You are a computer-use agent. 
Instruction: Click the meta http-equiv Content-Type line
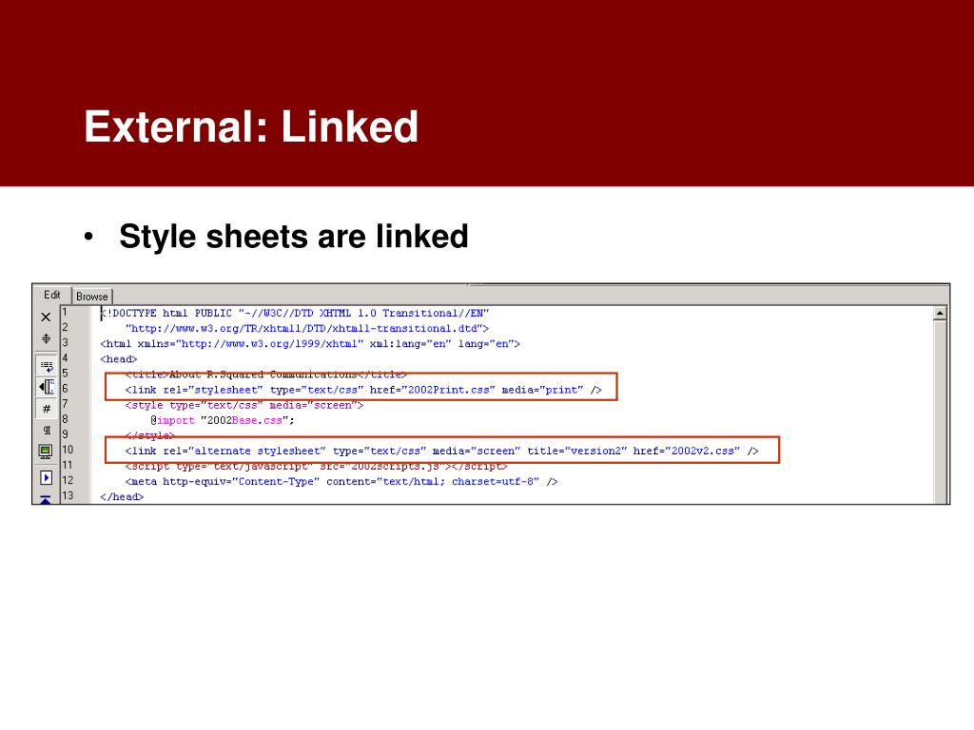341,481
